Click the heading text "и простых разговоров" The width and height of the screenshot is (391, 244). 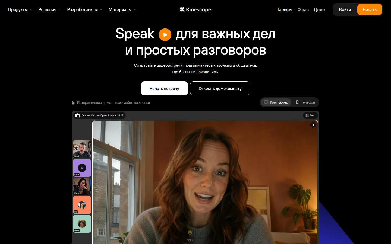(195, 50)
